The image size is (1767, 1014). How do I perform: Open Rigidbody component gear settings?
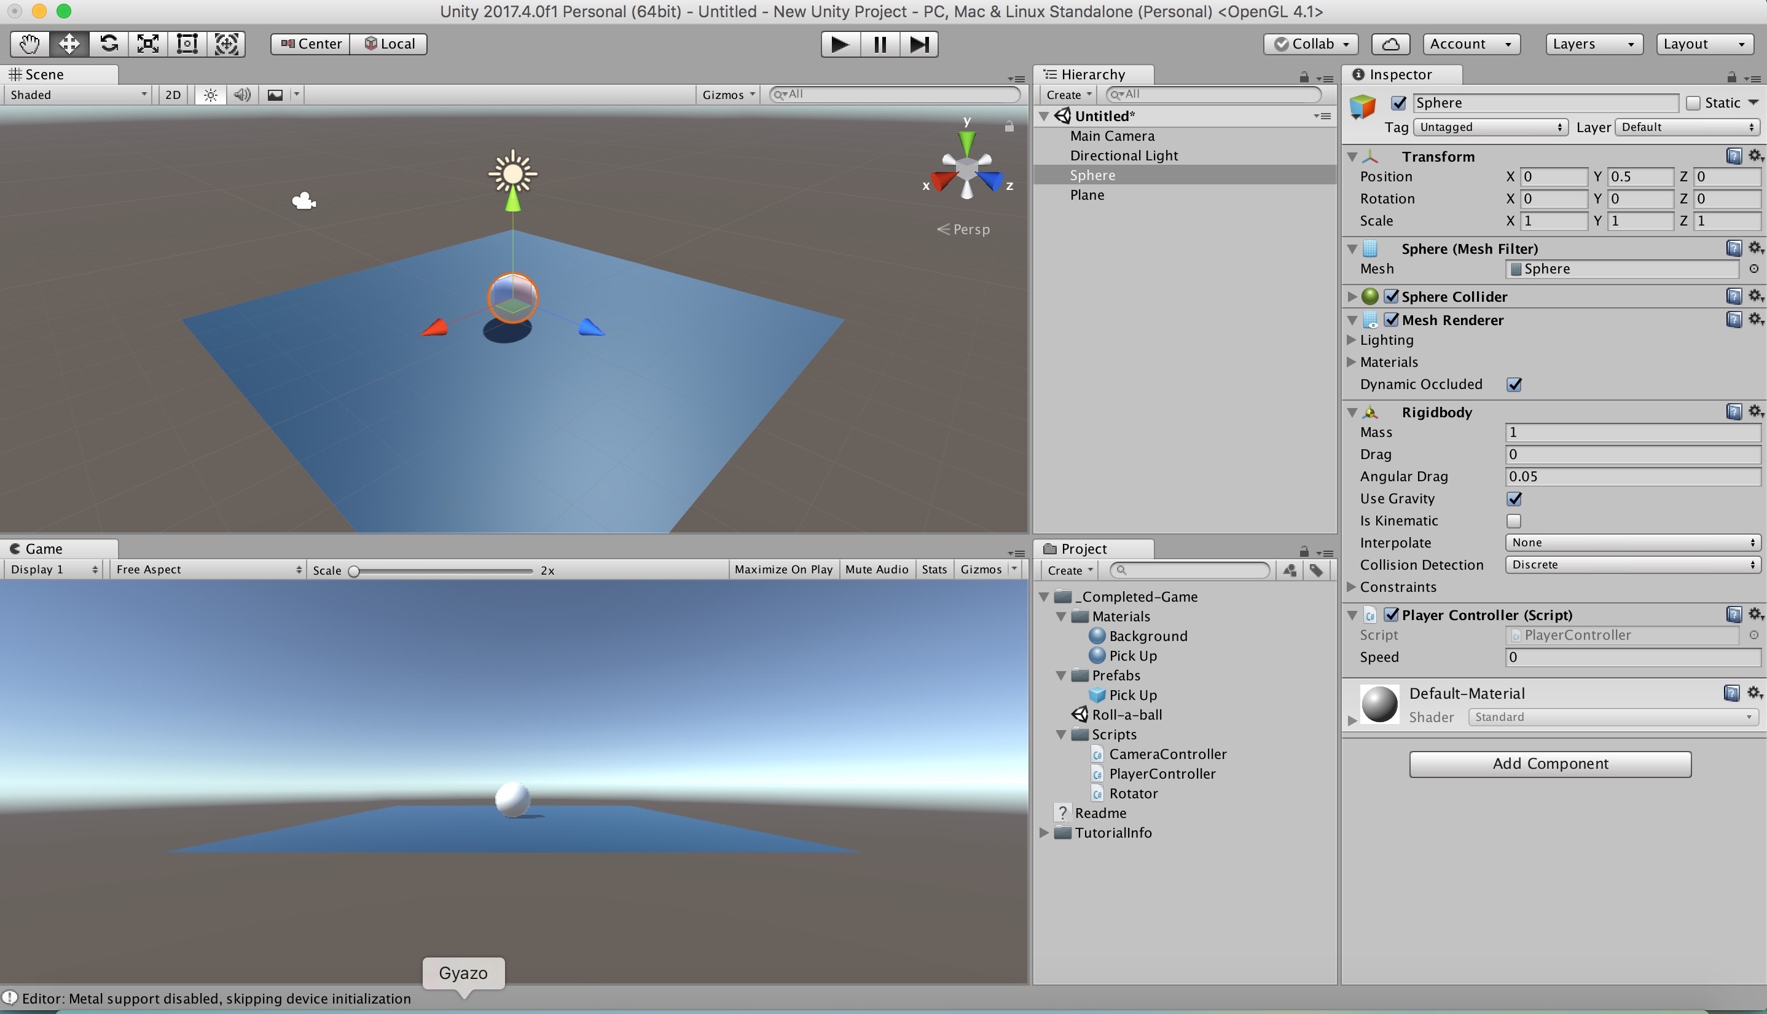click(x=1755, y=412)
